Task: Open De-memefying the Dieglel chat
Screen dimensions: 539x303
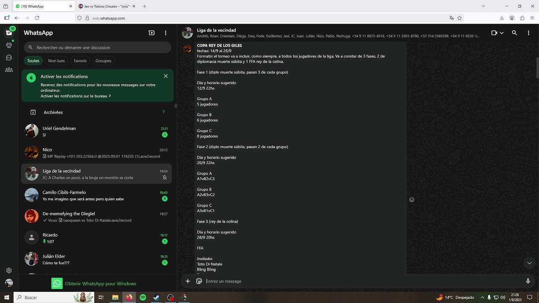Action: (x=97, y=217)
